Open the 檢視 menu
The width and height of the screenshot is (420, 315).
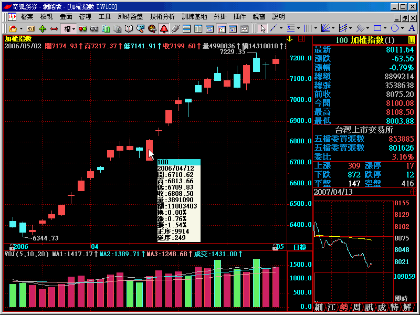[x=46, y=17]
